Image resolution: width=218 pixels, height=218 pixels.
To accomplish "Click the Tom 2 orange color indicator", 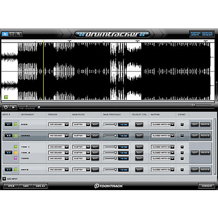I will [x=16, y=153].
